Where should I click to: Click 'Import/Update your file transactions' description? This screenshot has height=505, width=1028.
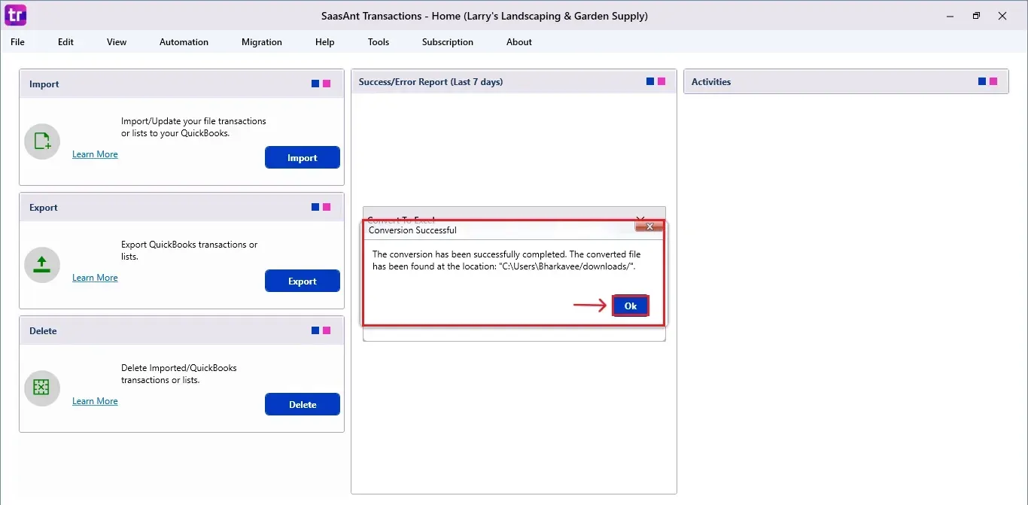coord(193,126)
